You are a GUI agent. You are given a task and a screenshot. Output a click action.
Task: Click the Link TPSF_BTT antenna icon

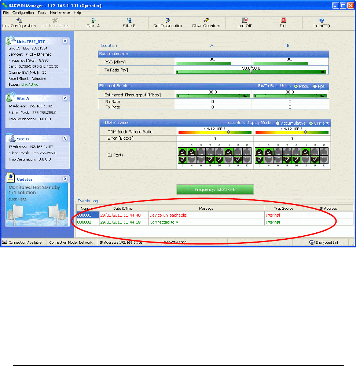point(11,40)
